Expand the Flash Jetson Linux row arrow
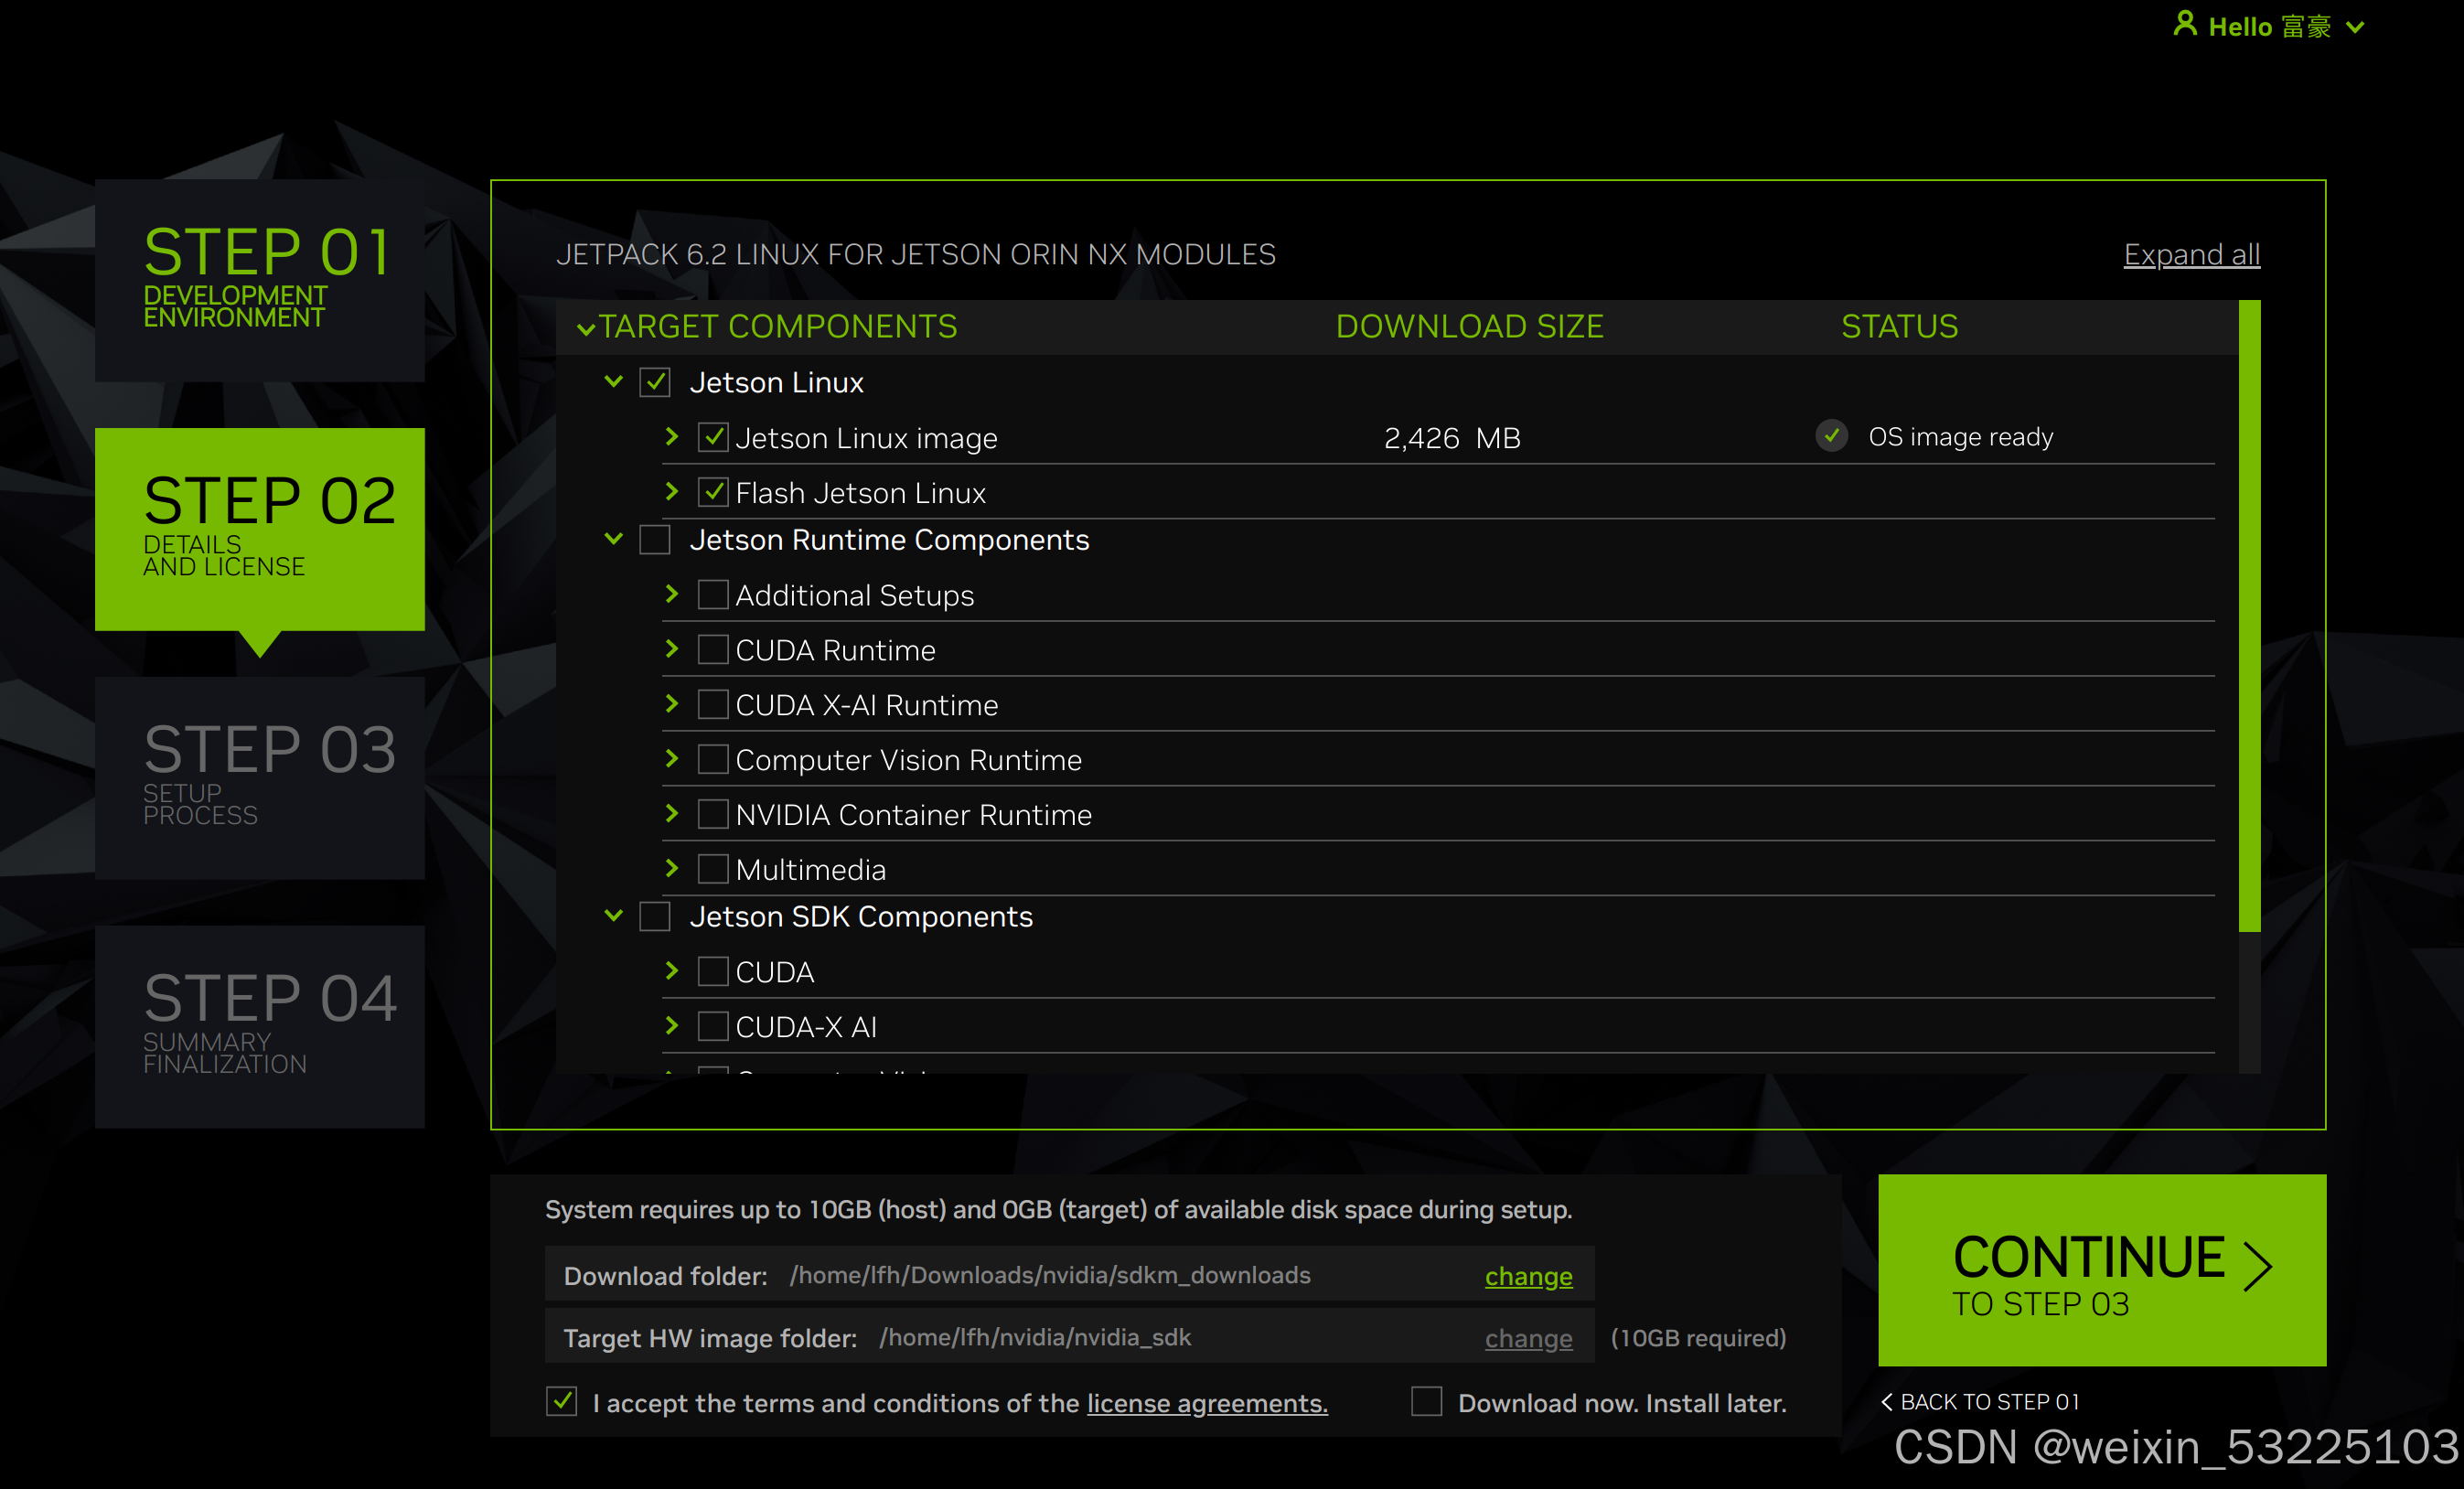Image resolution: width=2464 pixels, height=1489 pixels. (x=672, y=492)
